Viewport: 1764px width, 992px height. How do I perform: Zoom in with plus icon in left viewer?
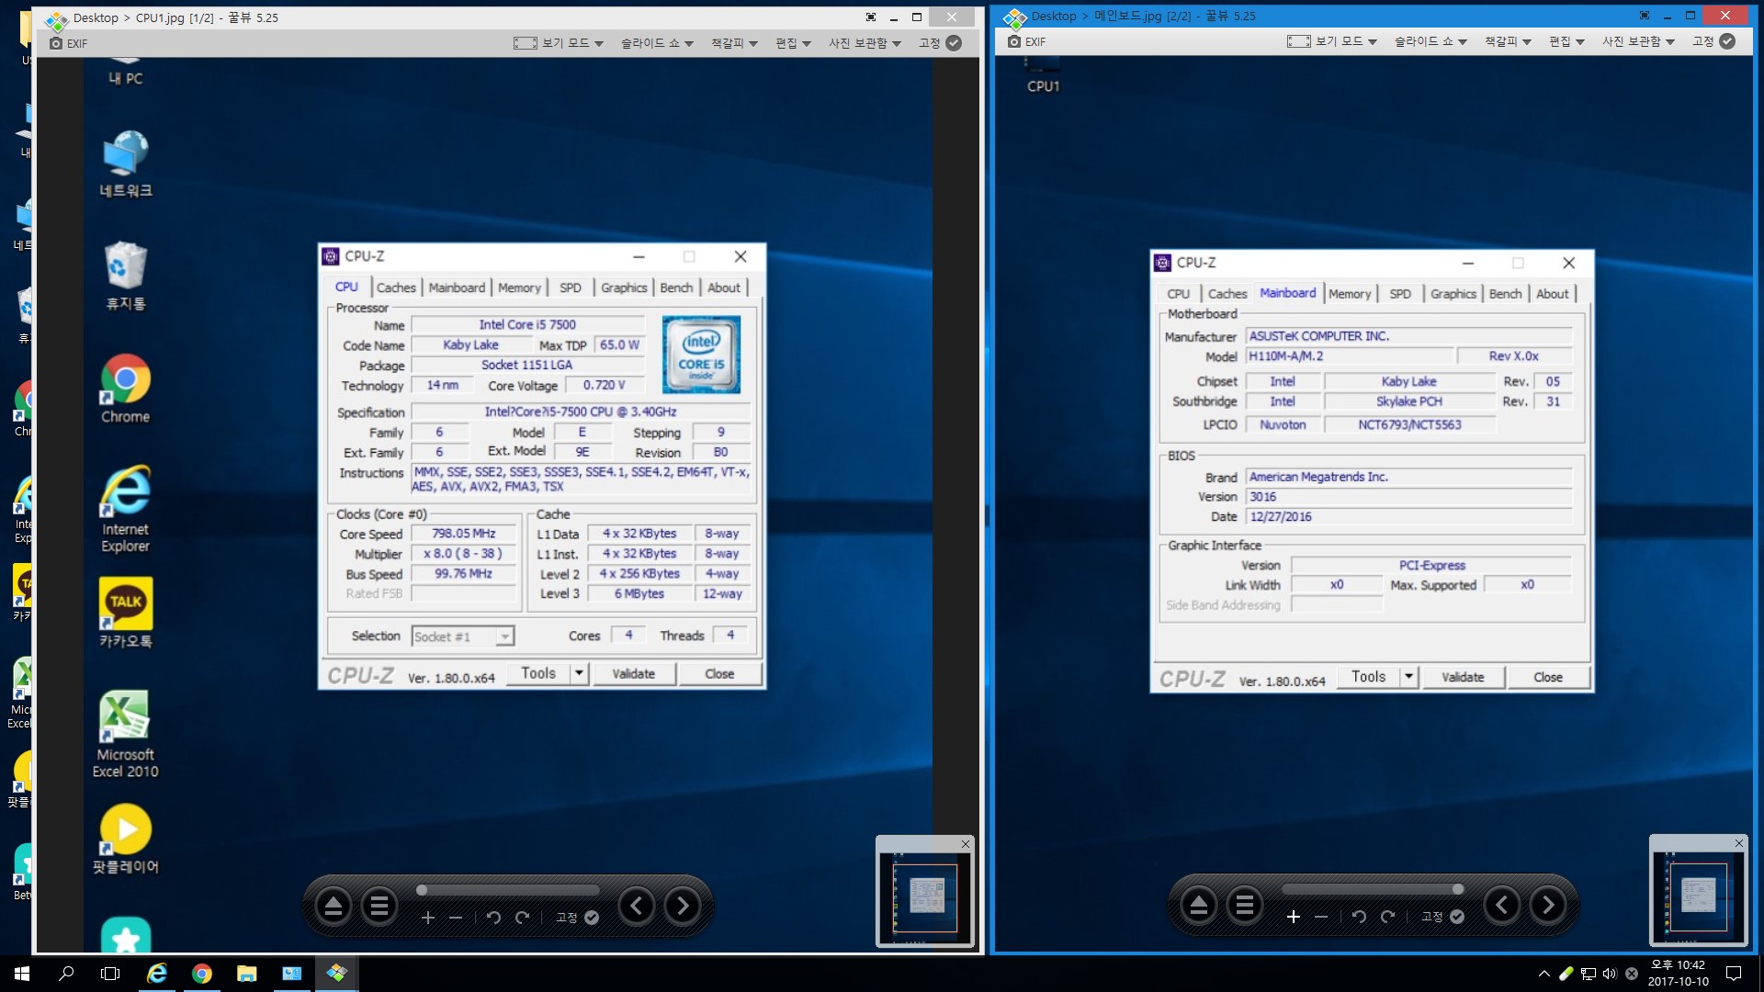pos(428,918)
